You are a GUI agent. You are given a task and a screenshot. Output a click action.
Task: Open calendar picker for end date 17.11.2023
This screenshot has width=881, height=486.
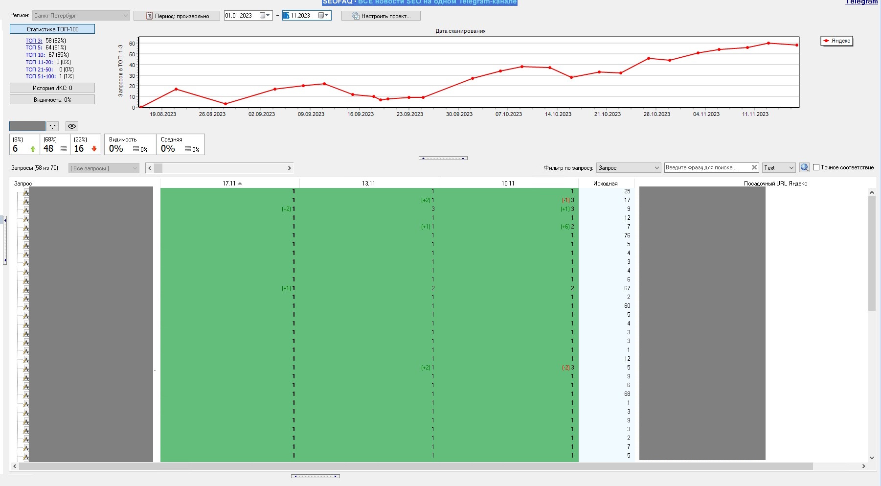click(x=324, y=16)
